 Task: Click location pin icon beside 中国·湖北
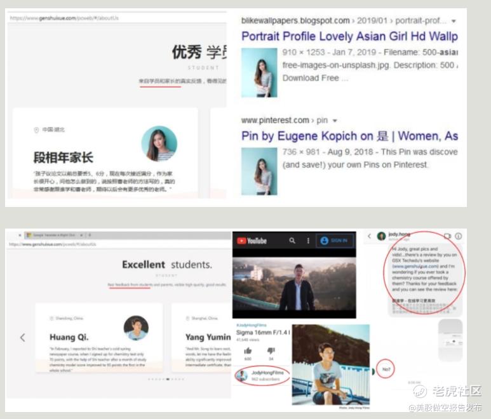point(36,130)
